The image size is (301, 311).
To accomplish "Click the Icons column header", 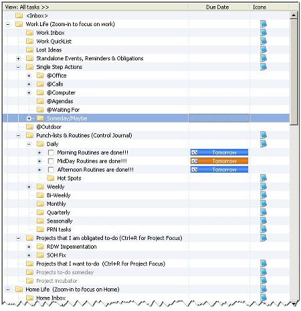I will point(269,7).
